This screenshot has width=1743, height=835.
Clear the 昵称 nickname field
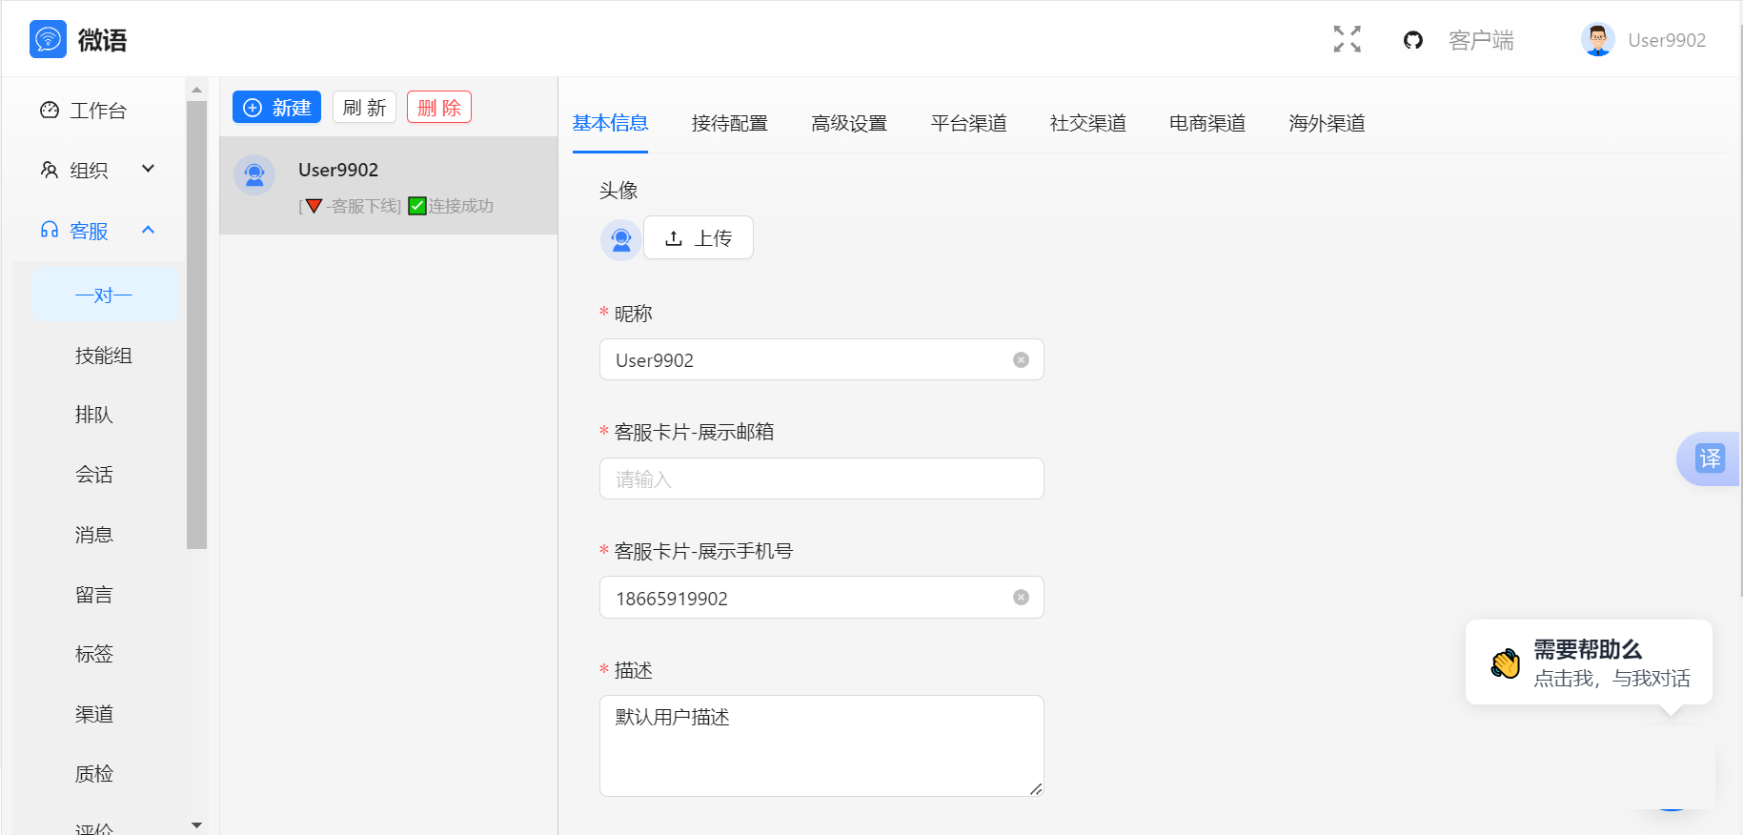(1021, 360)
